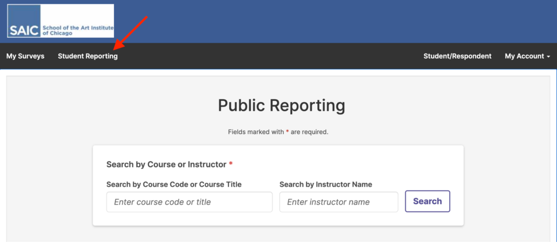Click the red asterisk beside Search by Course
The height and width of the screenshot is (242, 557).
pos(230,164)
